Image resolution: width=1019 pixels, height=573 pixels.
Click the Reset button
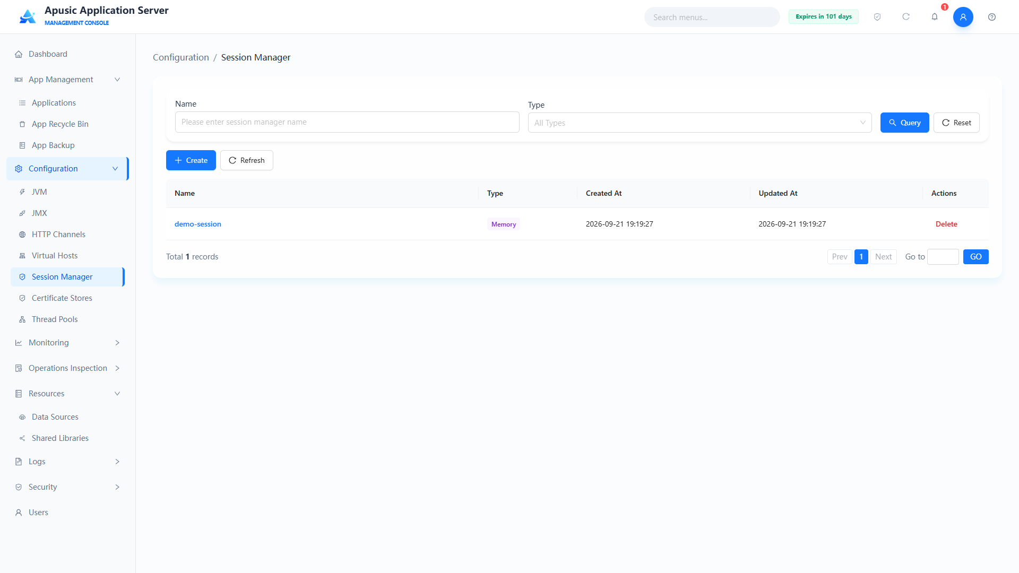tap(956, 123)
